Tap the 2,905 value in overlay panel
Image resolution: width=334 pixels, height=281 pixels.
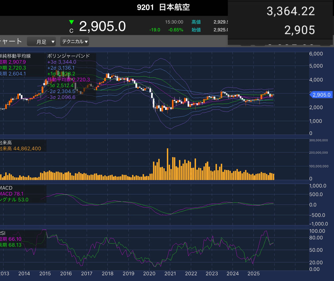(x=300, y=30)
